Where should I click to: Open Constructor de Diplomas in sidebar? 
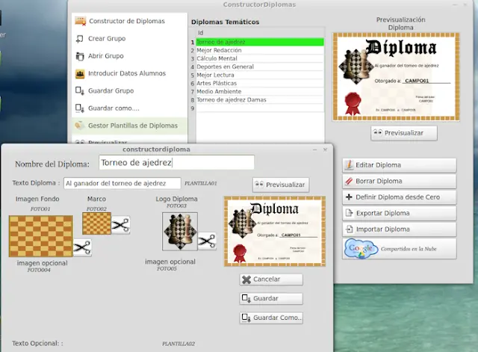129,21
